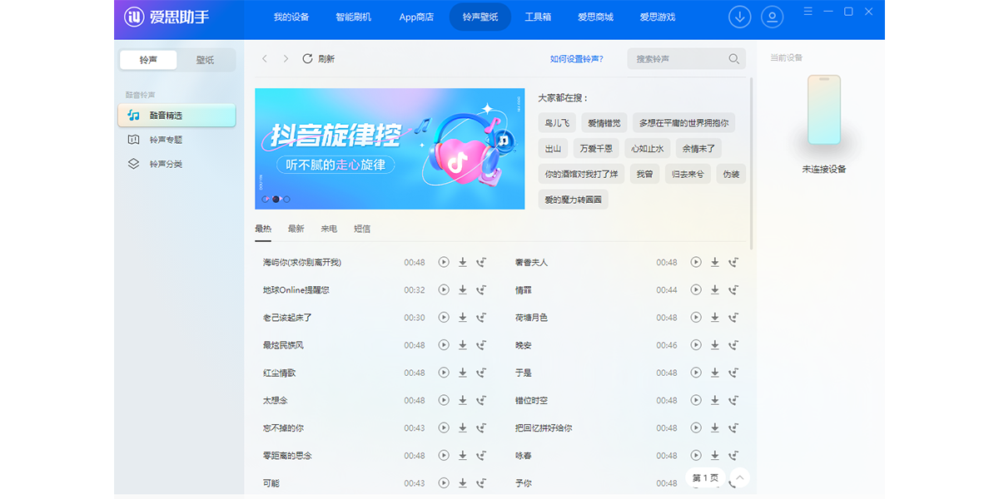Image resolution: width=999 pixels, height=499 pixels.
Task: Play the ringtone 红尘情歌
Action: click(x=444, y=373)
